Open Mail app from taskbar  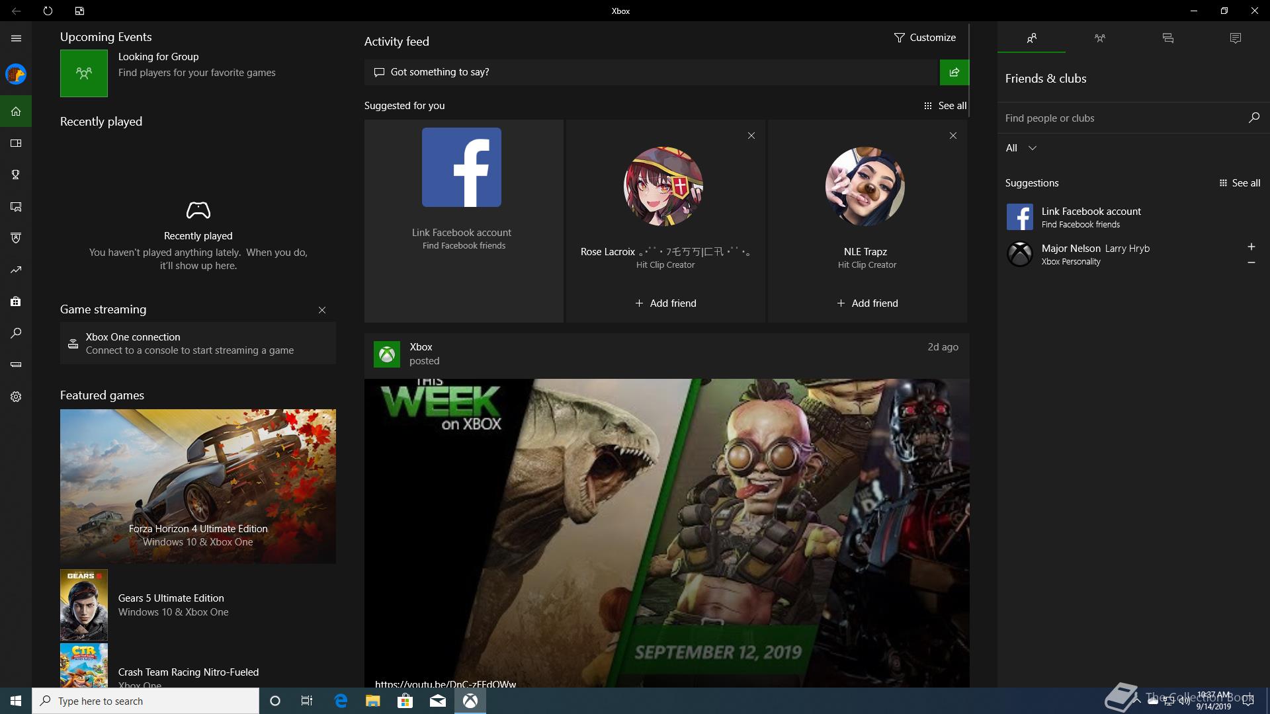point(437,701)
